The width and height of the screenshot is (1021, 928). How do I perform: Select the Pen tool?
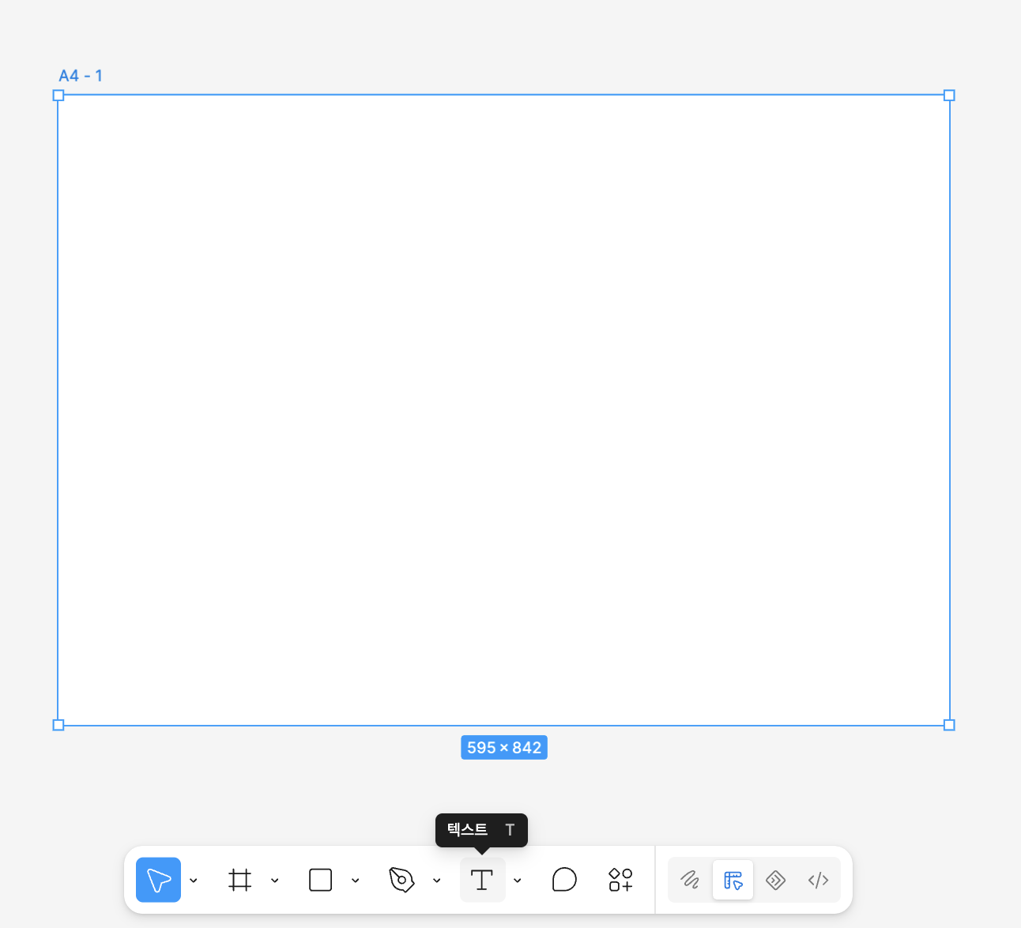401,880
